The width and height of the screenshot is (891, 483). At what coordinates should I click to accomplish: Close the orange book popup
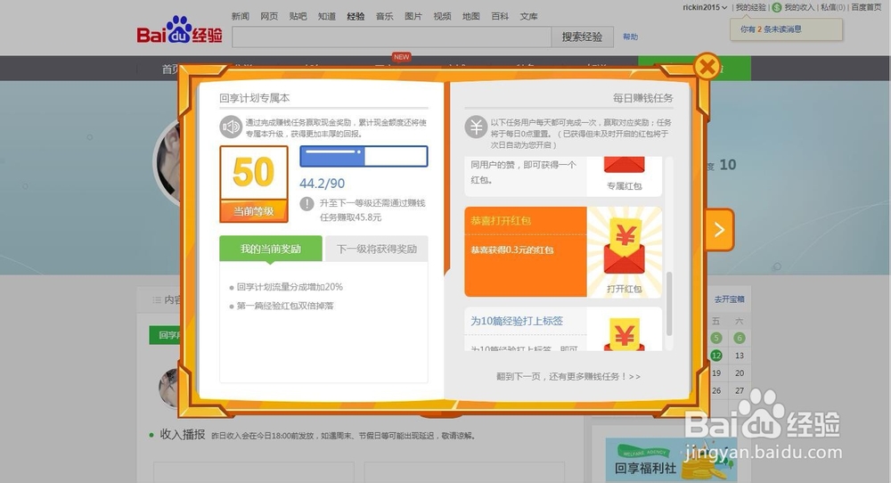tap(707, 67)
